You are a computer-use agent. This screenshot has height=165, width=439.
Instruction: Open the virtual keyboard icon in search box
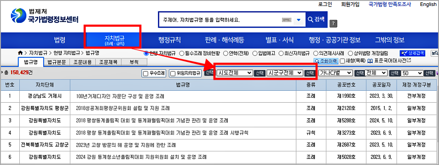click(x=287, y=20)
